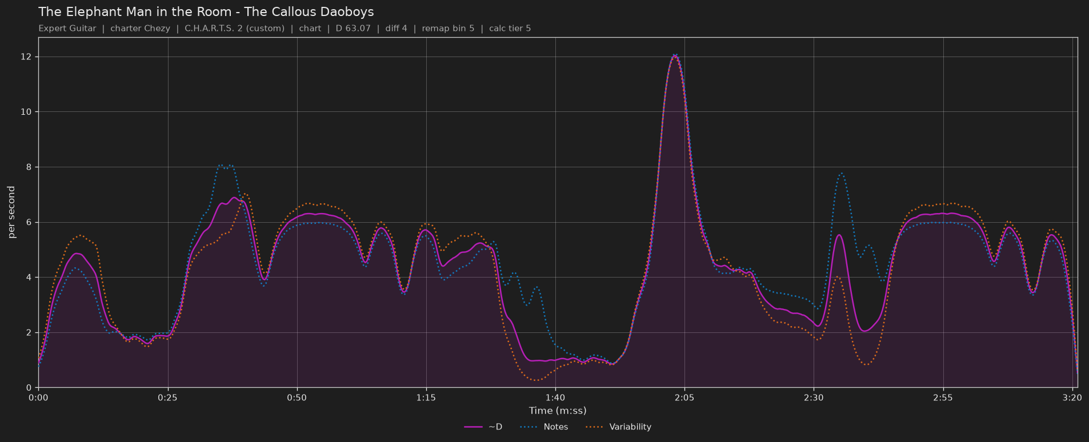Image resolution: width=1089 pixels, height=442 pixels.
Task: Click the 0:50 x-axis tick label
Action: click(297, 397)
